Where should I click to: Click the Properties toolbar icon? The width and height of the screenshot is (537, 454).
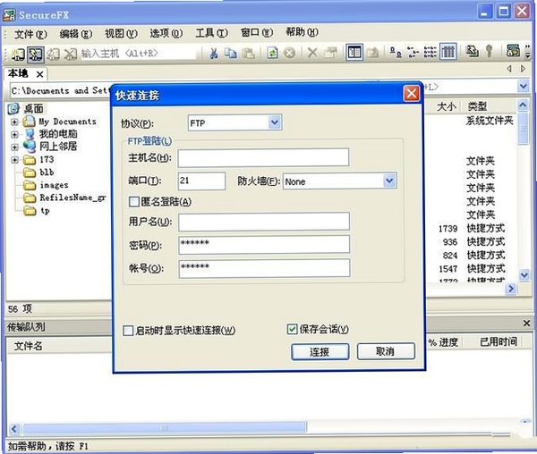tap(330, 53)
